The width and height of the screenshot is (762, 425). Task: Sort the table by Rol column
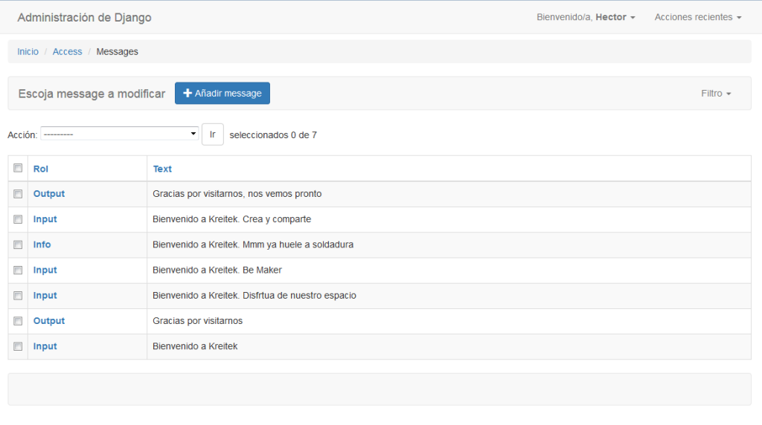pos(41,169)
